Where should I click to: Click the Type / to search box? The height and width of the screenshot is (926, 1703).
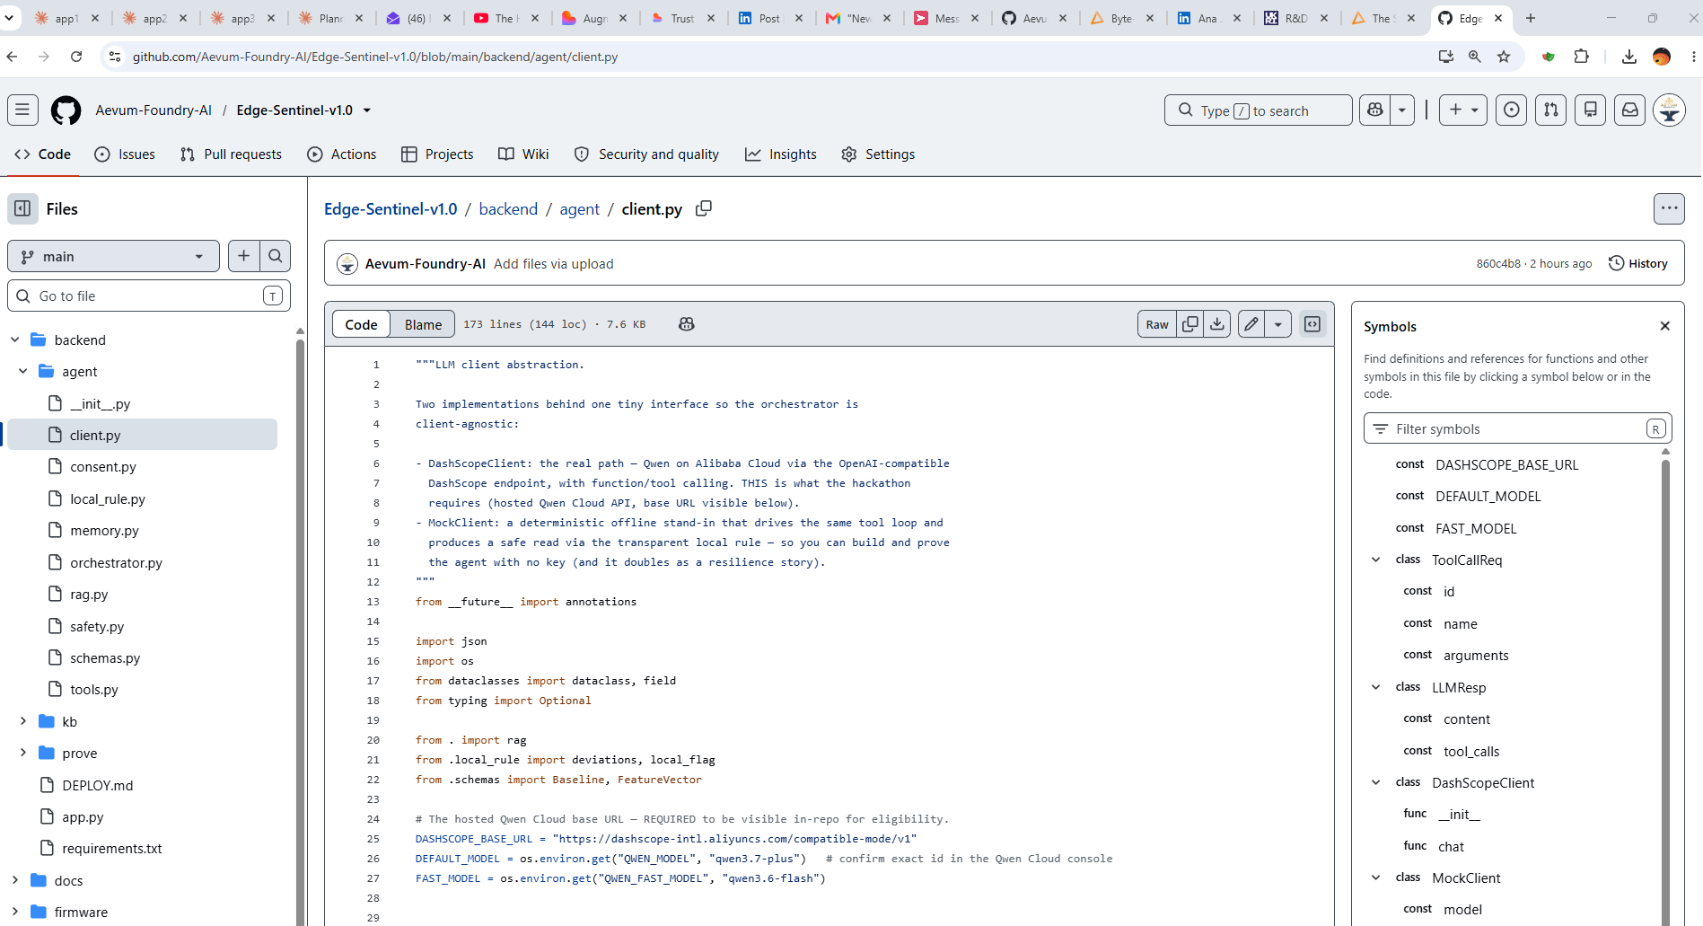(1258, 110)
